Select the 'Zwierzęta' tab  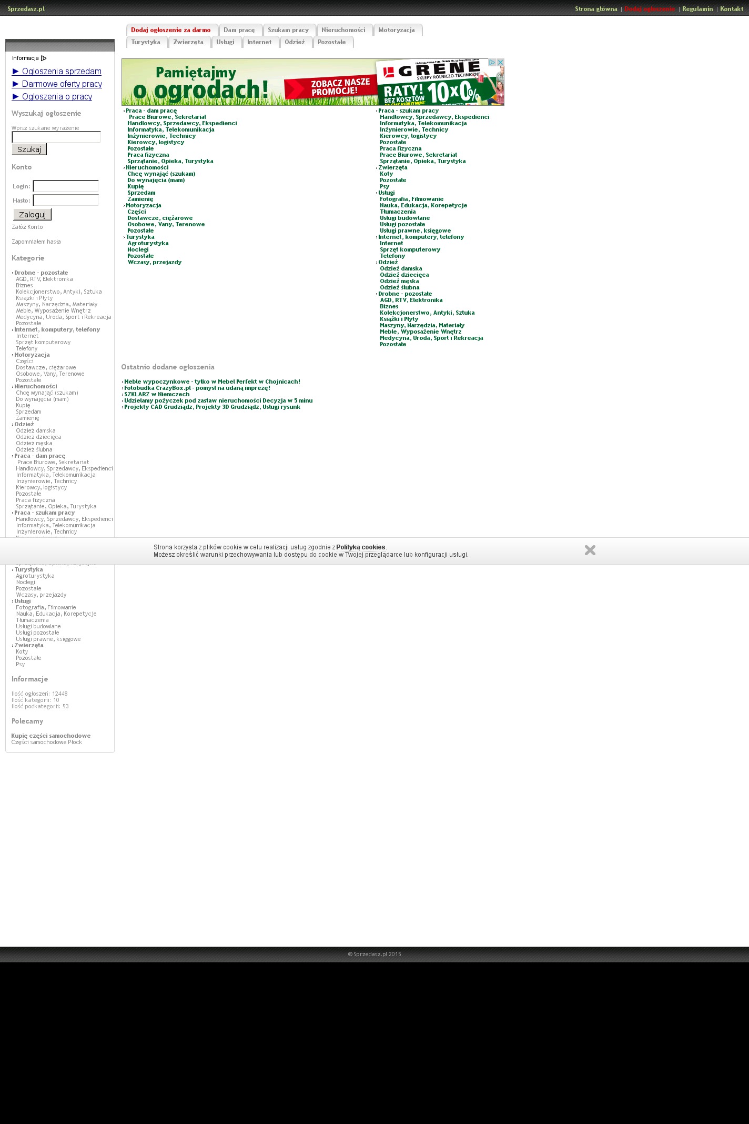[x=188, y=42]
